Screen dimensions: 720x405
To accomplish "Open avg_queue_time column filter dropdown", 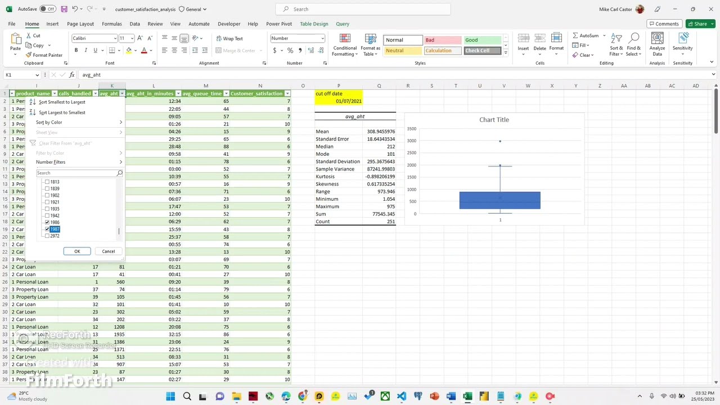I will click(x=226, y=93).
